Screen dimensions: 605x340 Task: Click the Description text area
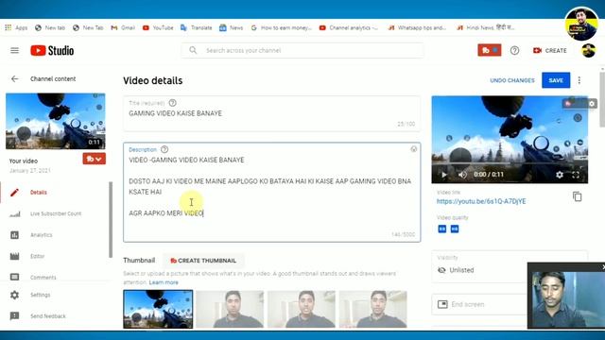pyautogui.click(x=271, y=192)
